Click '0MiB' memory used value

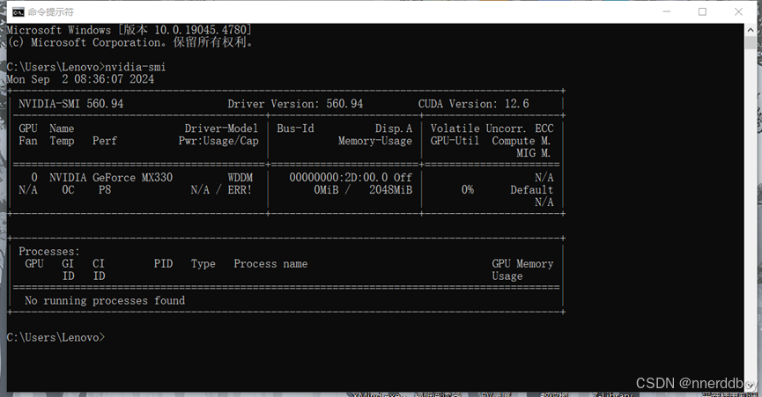point(326,190)
